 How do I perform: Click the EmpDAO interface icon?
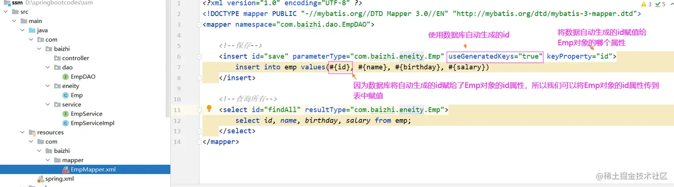(x=66, y=77)
